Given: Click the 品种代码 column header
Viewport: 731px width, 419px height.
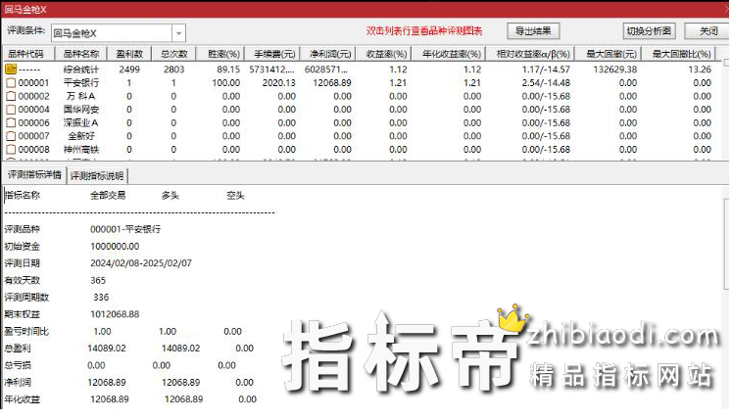Looking at the screenshot, I should 25,55.
